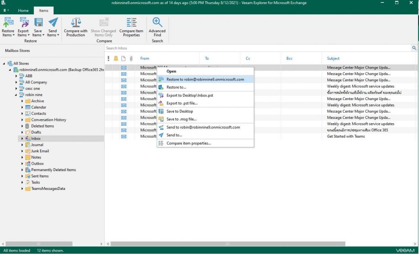Open the Restore Items ribbon button

tap(8, 27)
